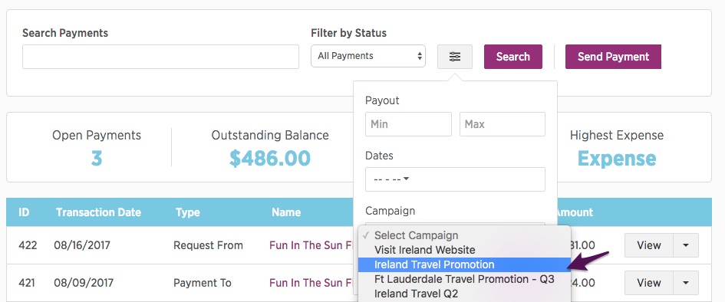Click the Send Payment button
Viewport: 725px width, 302px height.
point(613,57)
